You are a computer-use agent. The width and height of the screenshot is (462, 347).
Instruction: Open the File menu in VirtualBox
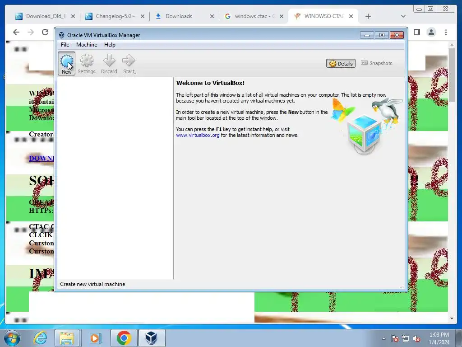[65, 45]
